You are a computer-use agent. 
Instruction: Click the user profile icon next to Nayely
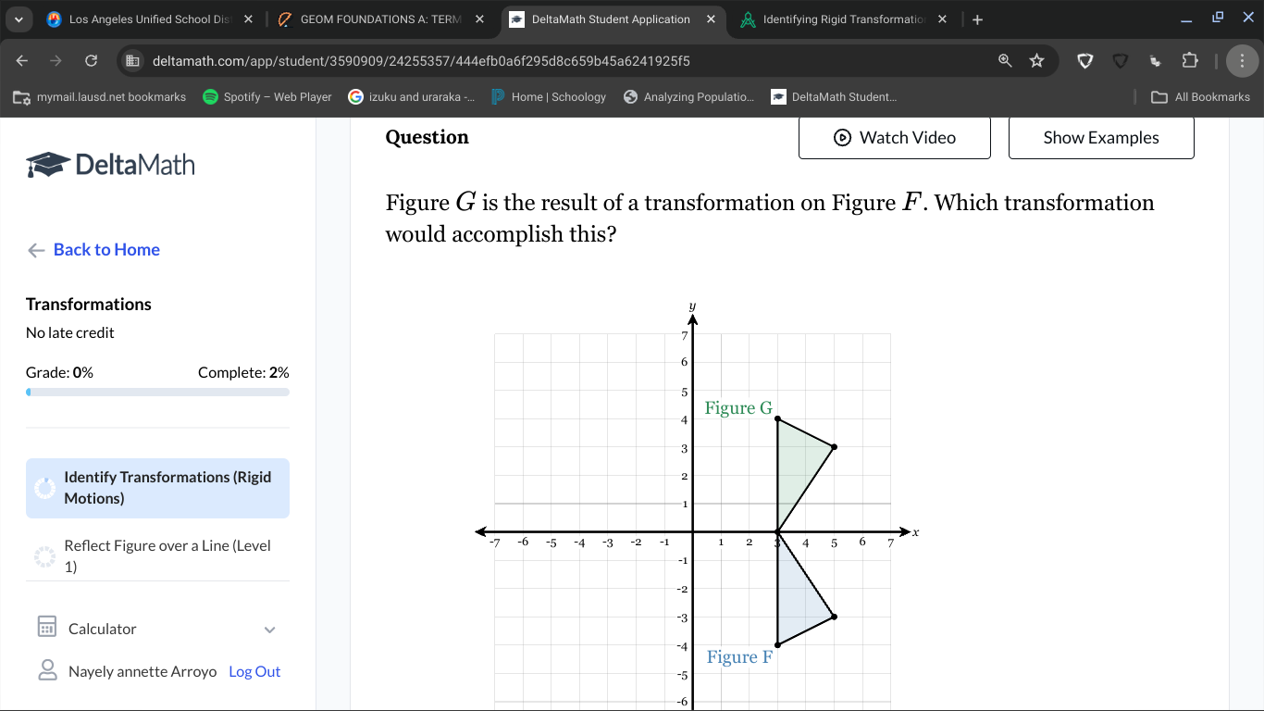(x=47, y=670)
